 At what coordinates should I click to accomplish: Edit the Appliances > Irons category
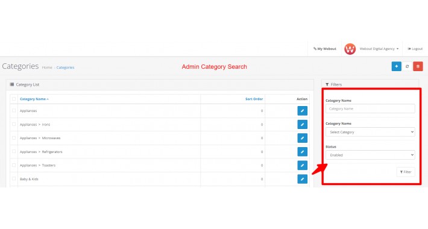(302, 125)
